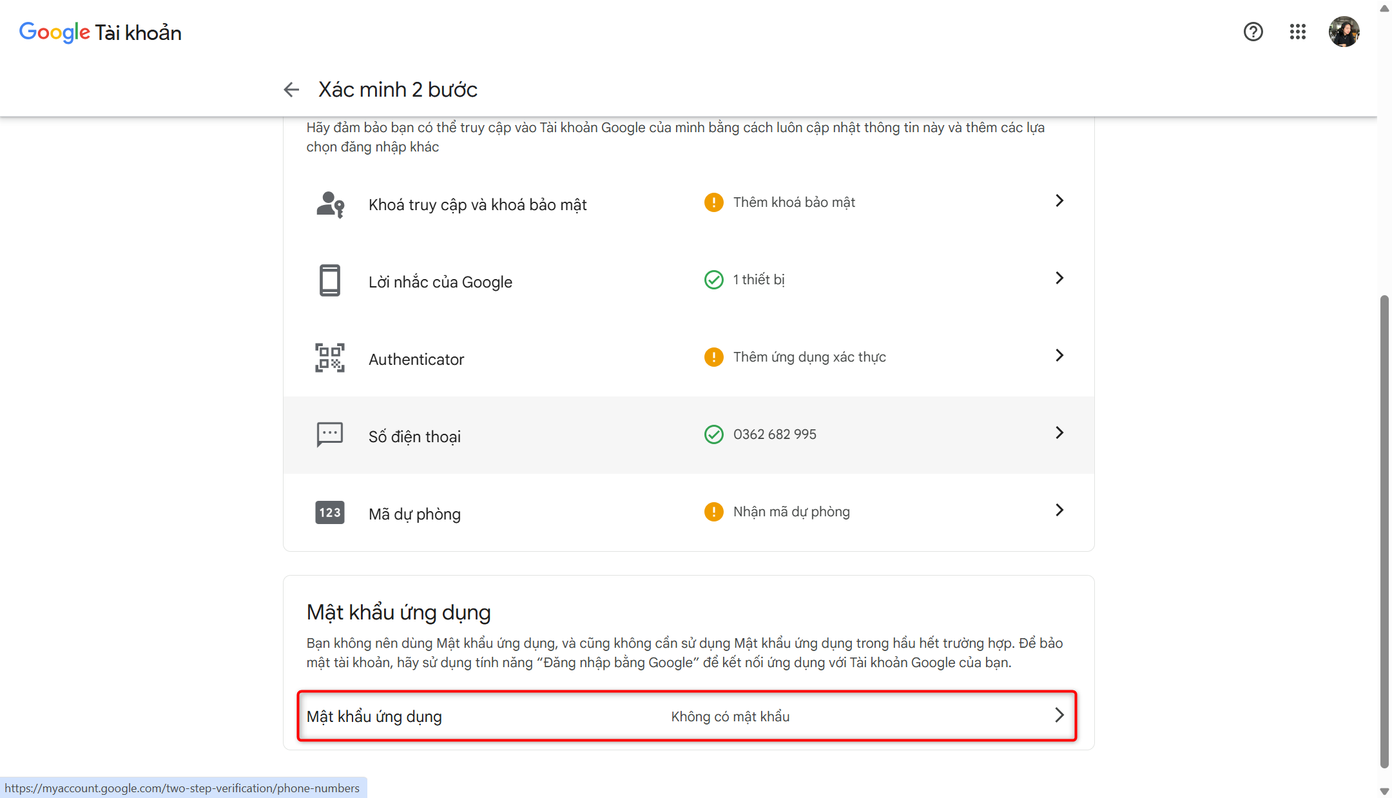Expand the Lời nhắc của Google chevron
The width and height of the screenshot is (1392, 798).
[1059, 278]
